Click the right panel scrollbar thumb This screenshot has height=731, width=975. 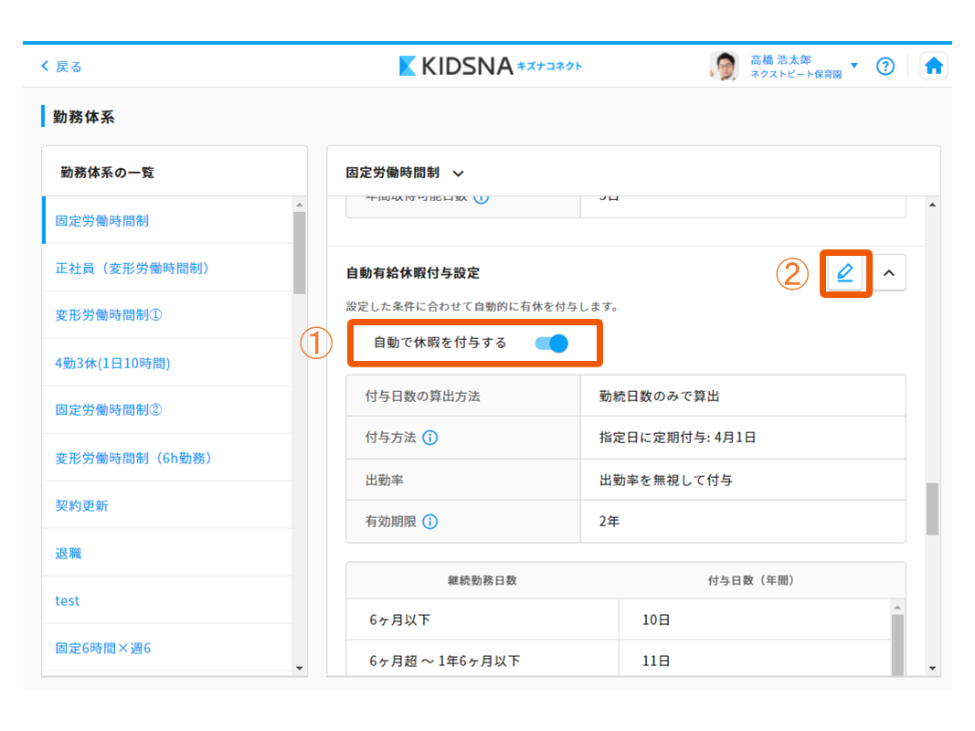[x=932, y=508]
